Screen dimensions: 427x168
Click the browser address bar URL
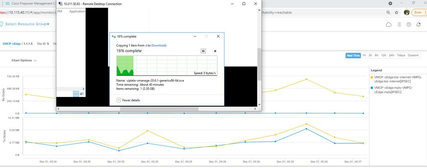click(x=28, y=12)
